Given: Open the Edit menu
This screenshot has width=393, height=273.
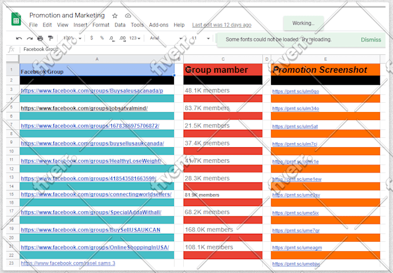Looking at the screenshot, I should click(47, 25).
